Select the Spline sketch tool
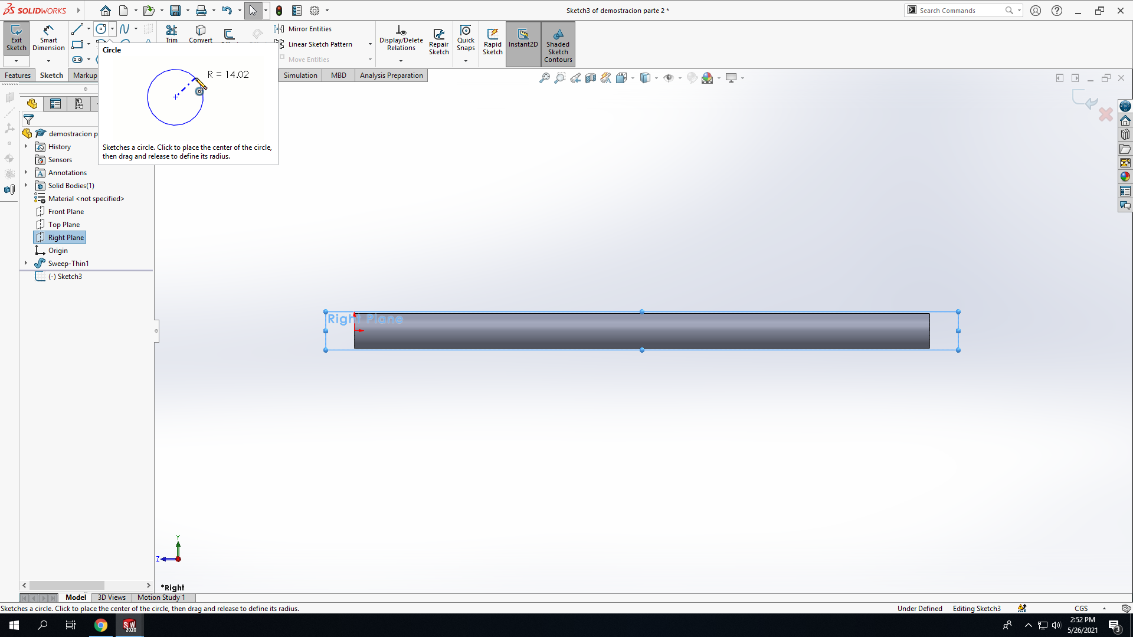 pyautogui.click(x=125, y=28)
